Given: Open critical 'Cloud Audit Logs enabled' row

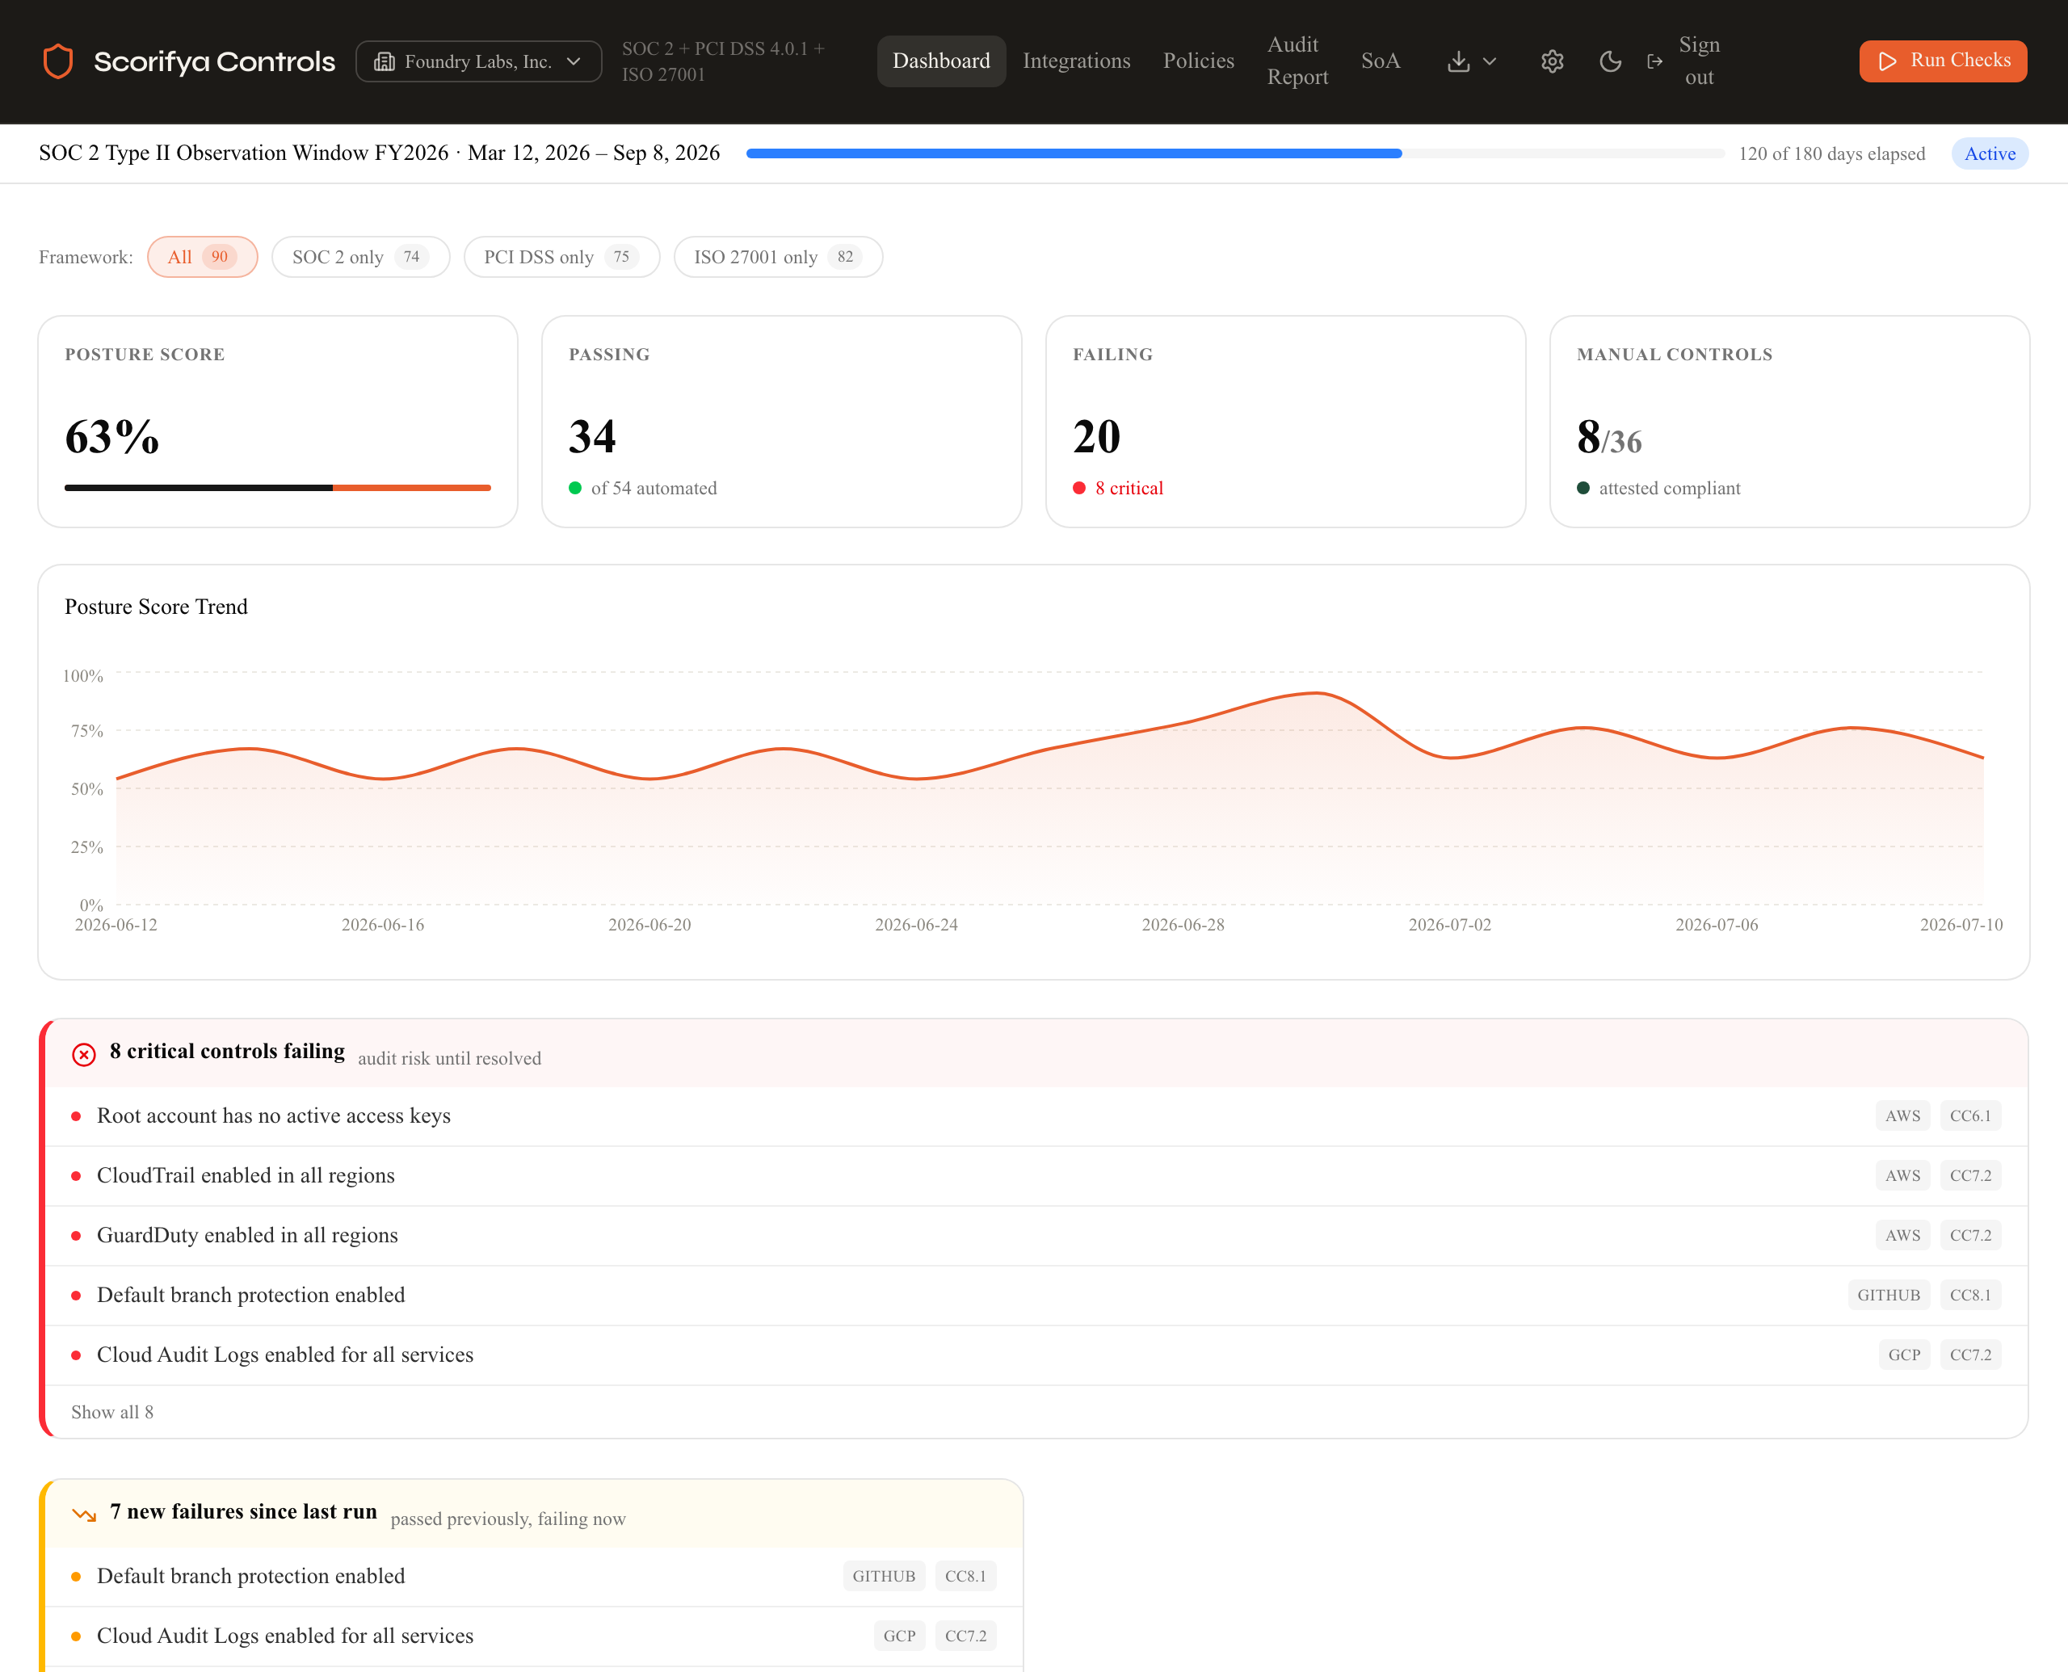Looking at the screenshot, I should click(1036, 1355).
